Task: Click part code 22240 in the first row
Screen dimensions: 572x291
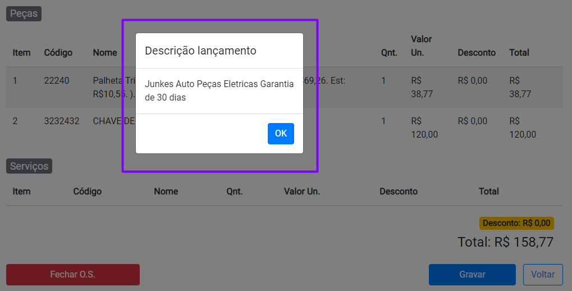Action: click(x=57, y=81)
